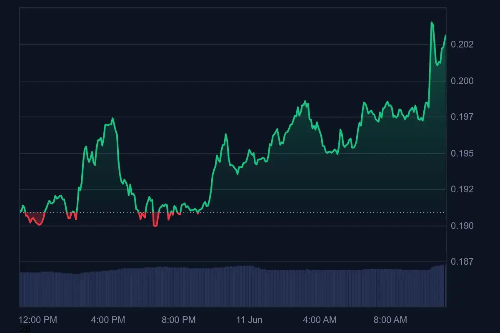Click the 0.192 price axis label
The width and height of the screenshot is (500, 333).
(462, 189)
